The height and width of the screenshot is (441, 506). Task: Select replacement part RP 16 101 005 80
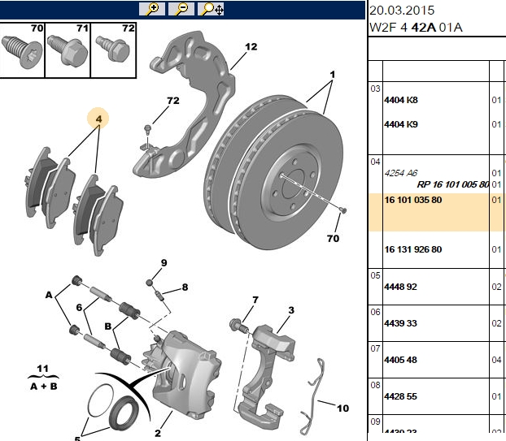coord(453,184)
